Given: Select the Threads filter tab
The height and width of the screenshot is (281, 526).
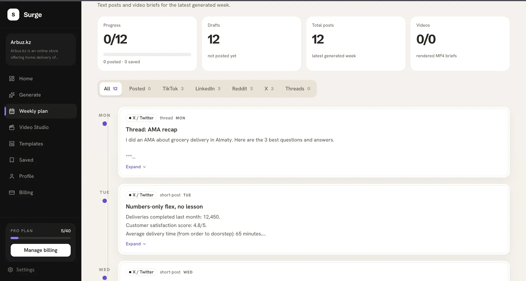Looking at the screenshot, I should coord(298,89).
